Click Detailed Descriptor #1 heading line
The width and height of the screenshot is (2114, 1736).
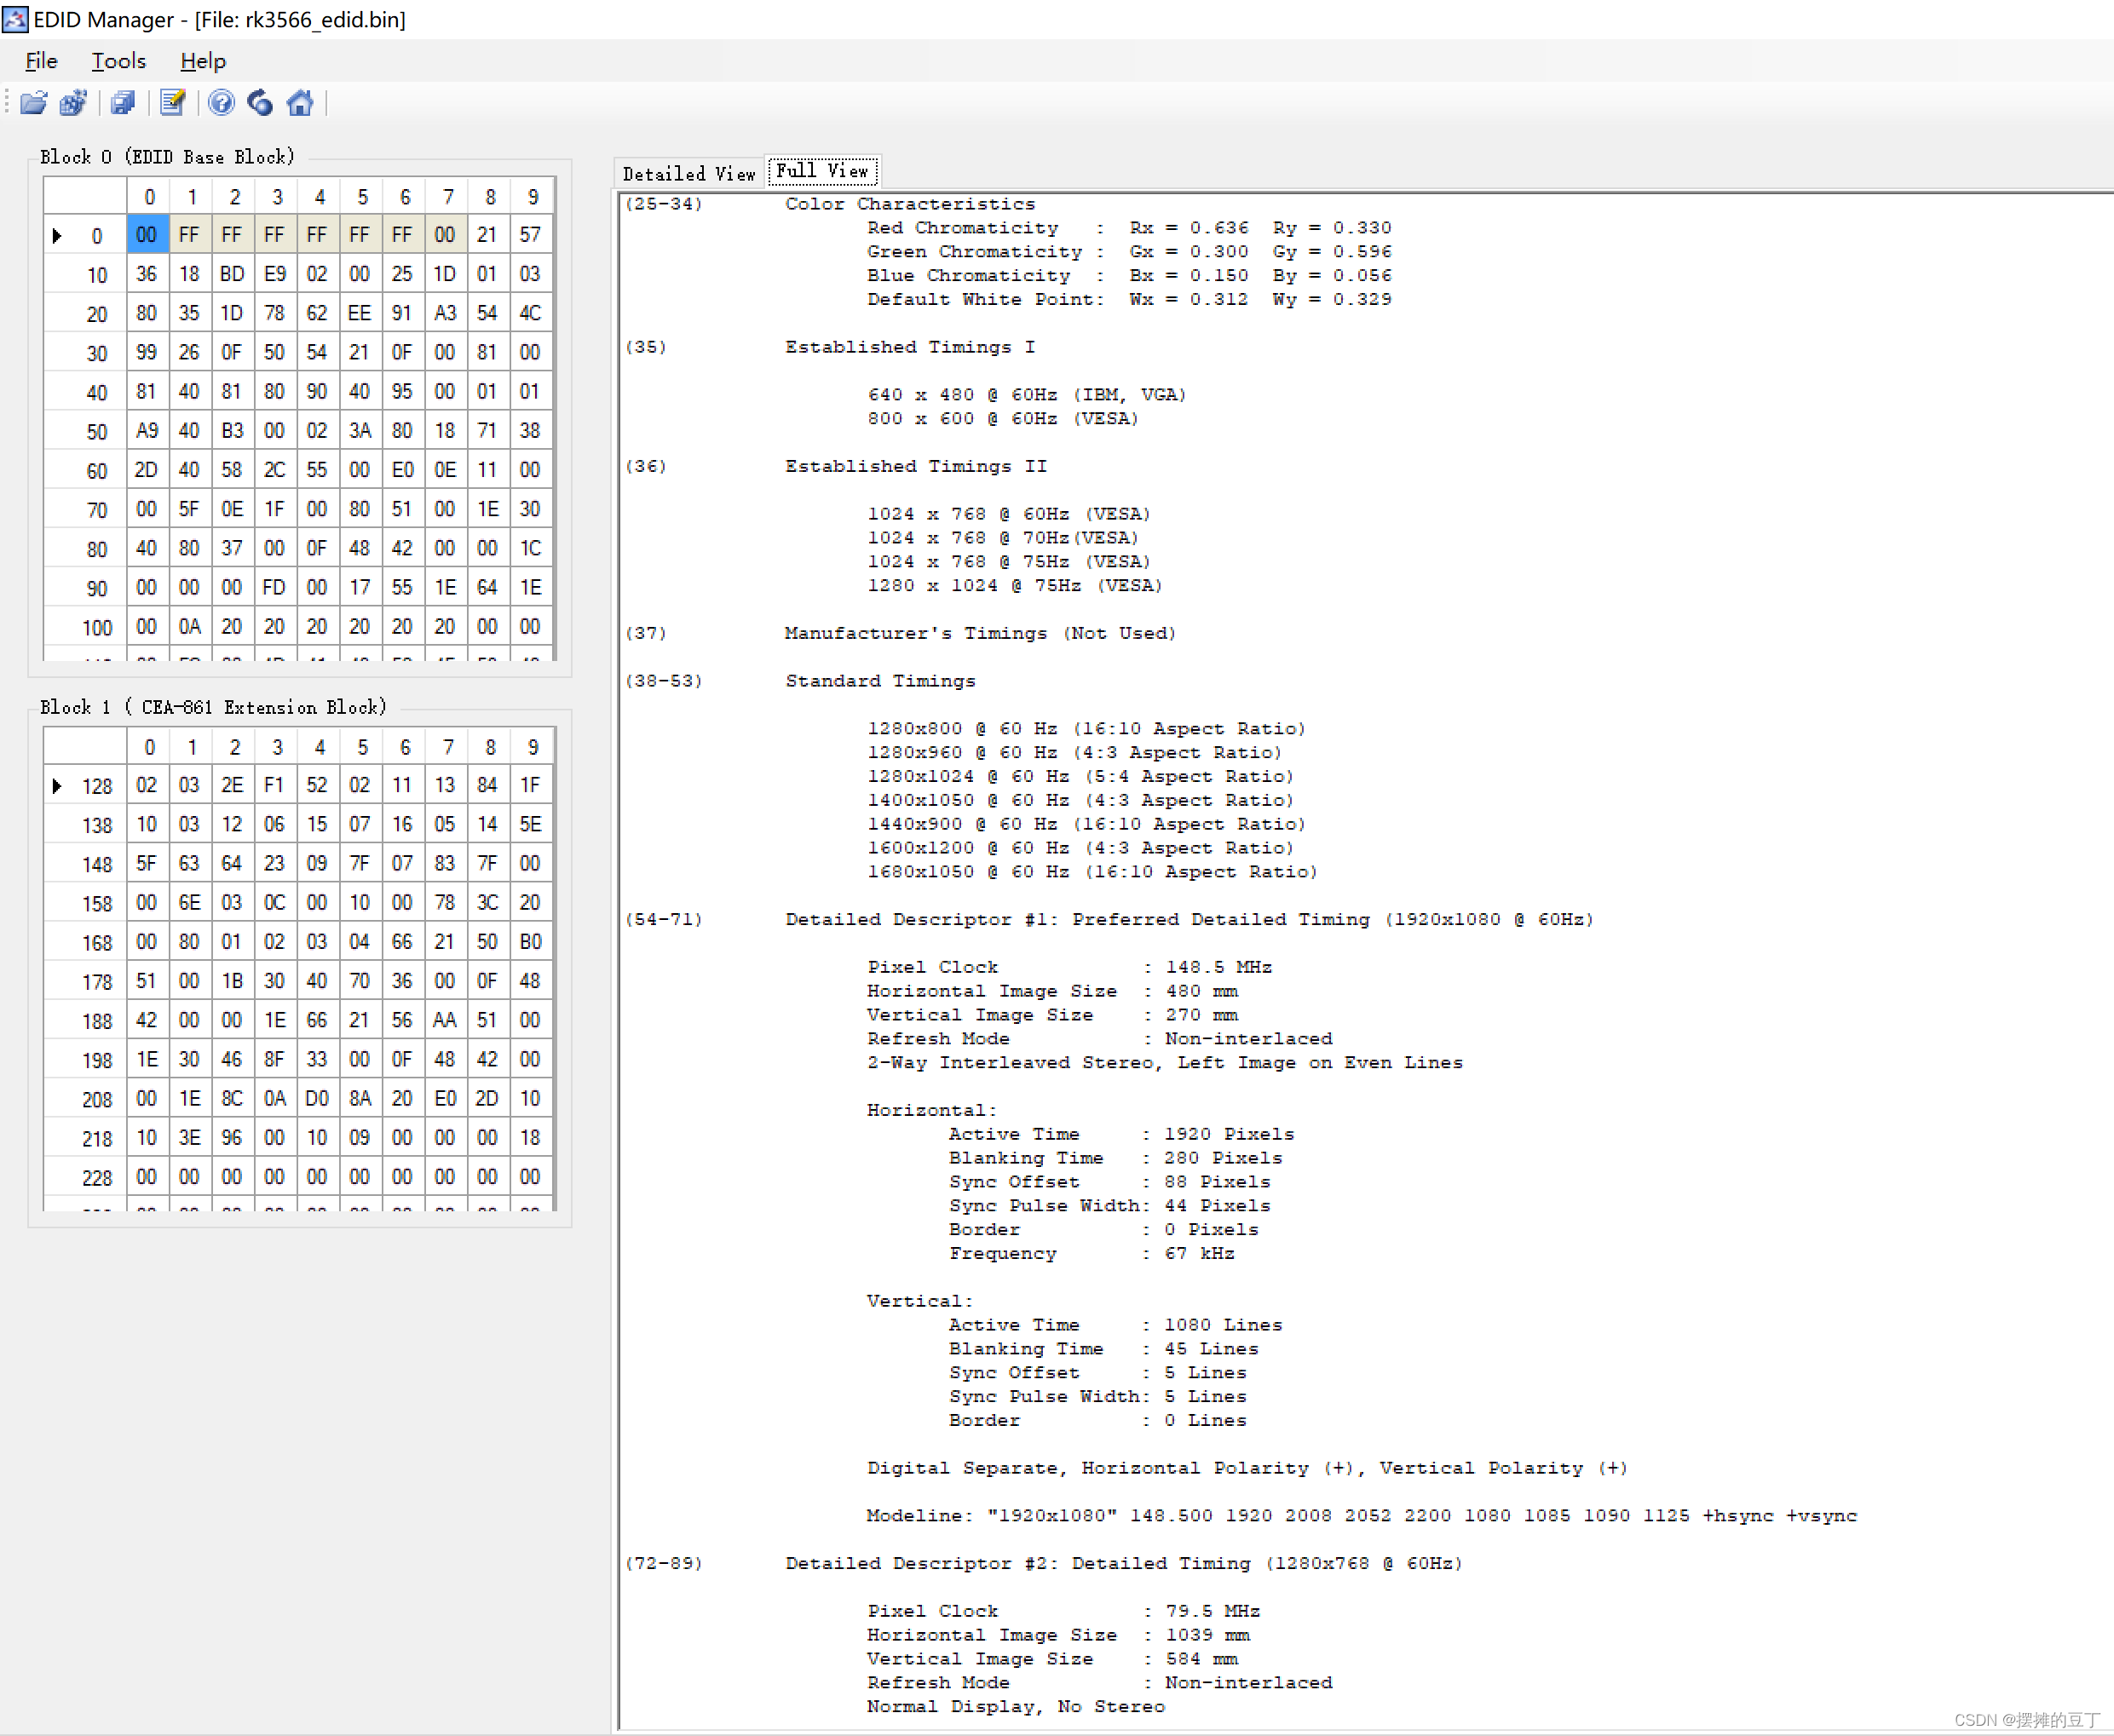coord(1189,919)
